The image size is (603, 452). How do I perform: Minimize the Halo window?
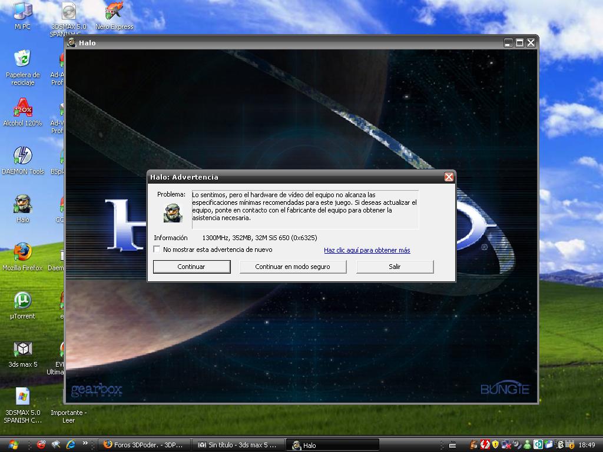tap(508, 42)
